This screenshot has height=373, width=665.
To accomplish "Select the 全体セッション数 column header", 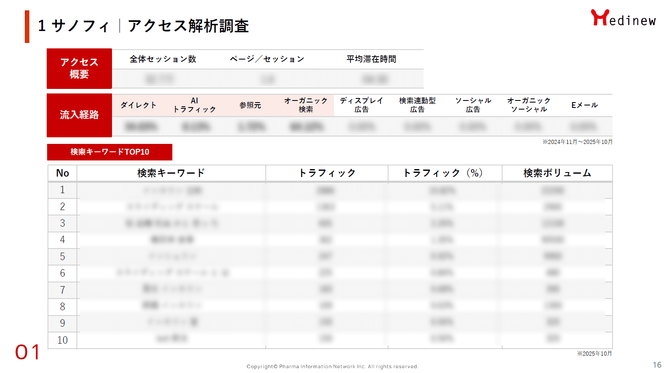I will [163, 59].
